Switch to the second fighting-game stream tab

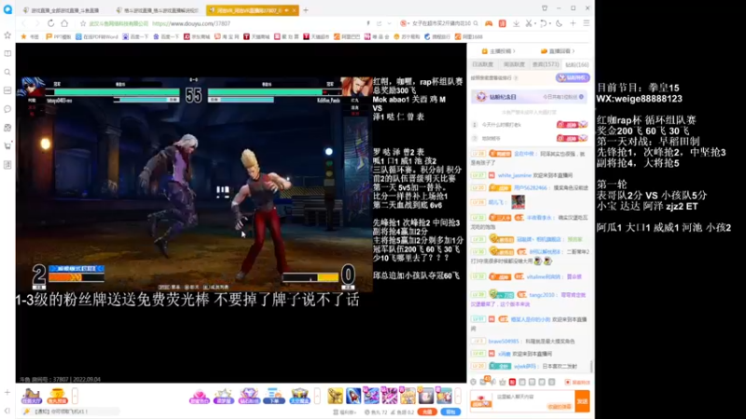[158, 10]
